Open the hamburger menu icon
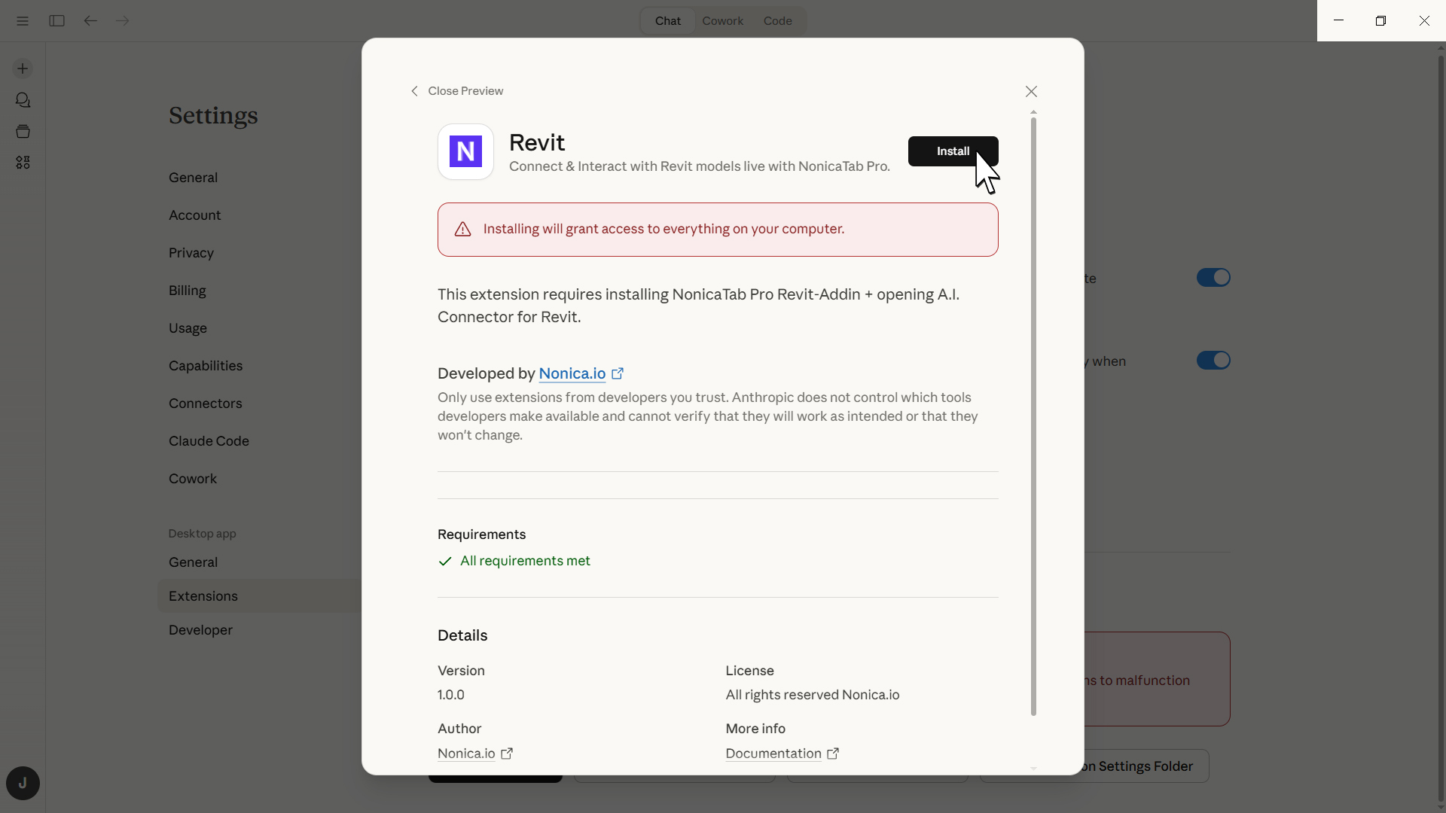 point(23,20)
